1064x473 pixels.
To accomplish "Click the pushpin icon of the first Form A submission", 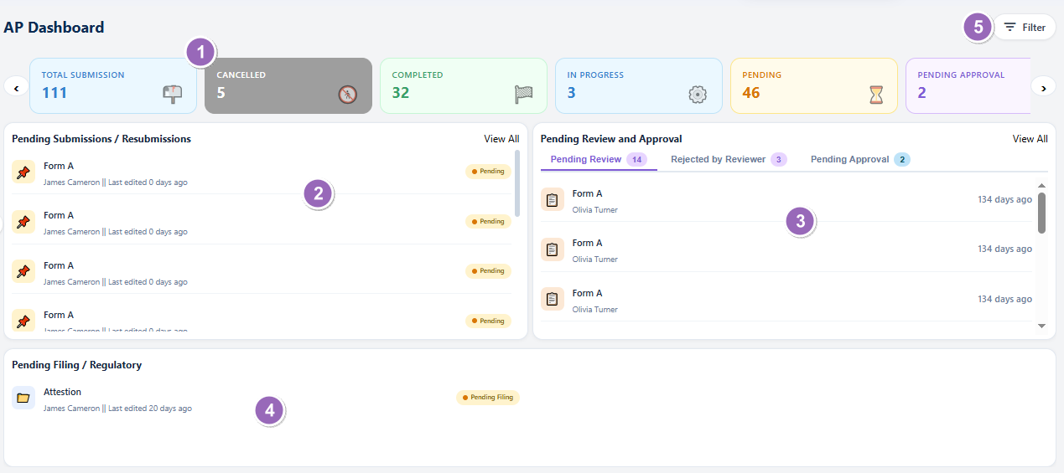I will pos(23,172).
